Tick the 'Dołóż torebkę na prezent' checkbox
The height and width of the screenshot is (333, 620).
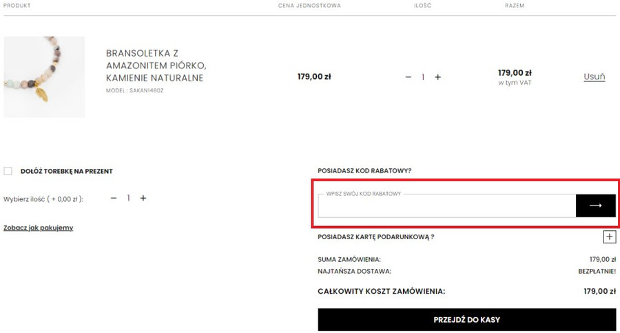(x=8, y=171)
